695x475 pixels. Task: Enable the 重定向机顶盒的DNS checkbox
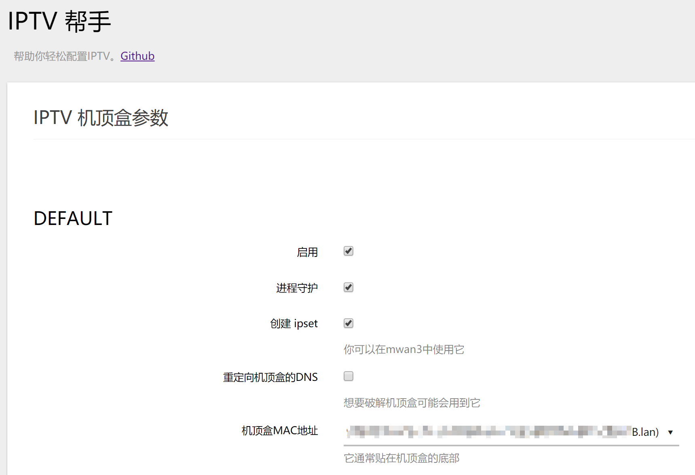pyautogui.click(x=348, y=376)
